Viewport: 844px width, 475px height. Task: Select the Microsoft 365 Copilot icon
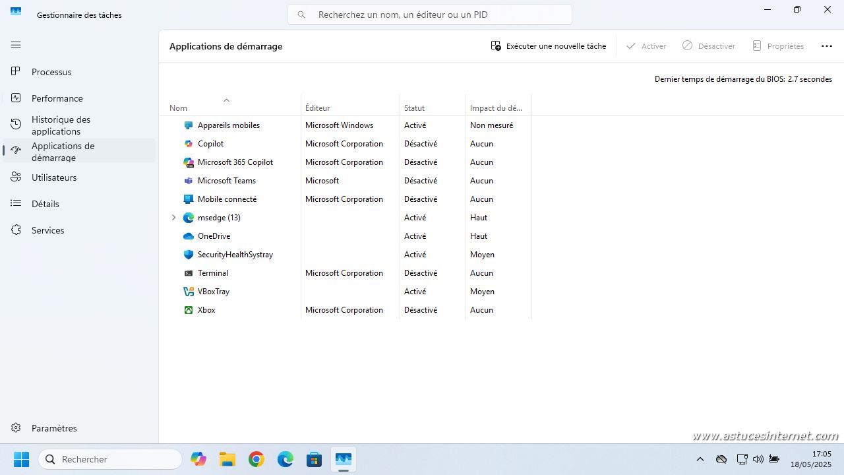[189, 162]
